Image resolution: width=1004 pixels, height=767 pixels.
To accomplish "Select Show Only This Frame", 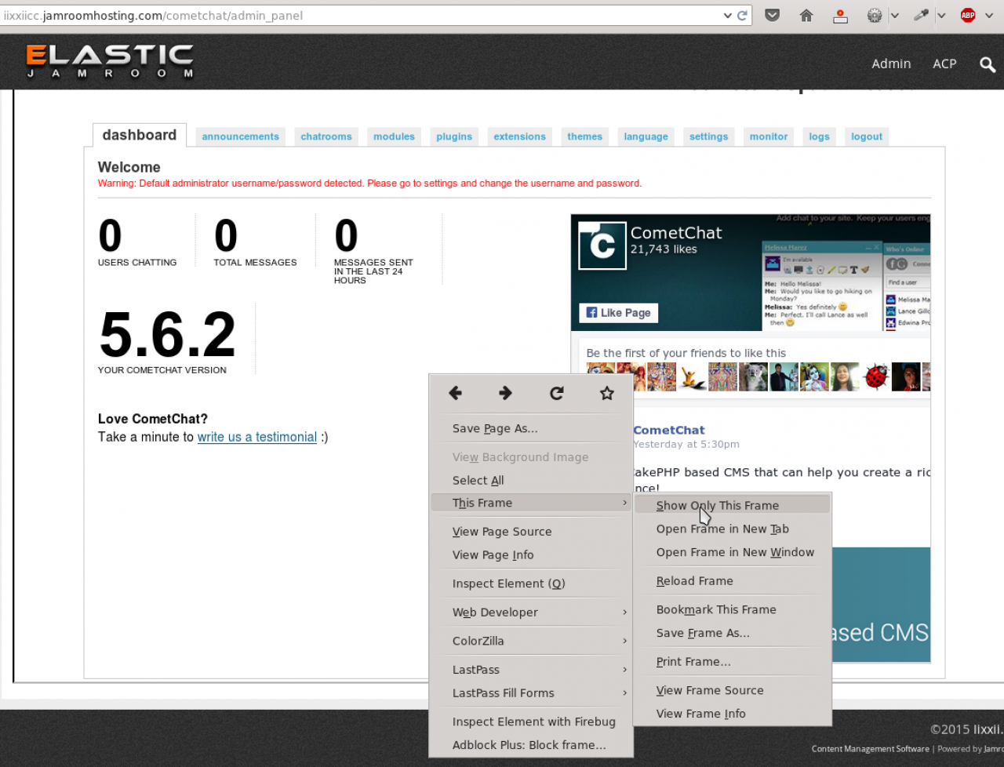I will (x=718, y=506).
